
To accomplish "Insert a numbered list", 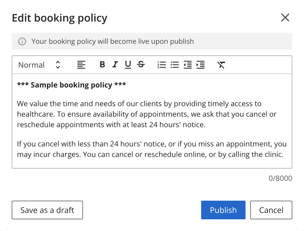I will point(162,65).
